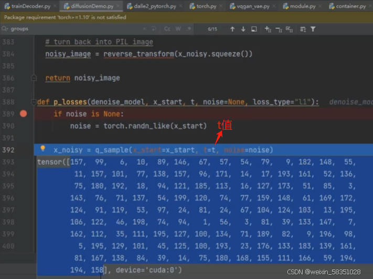Toggle Regex (.*) option in find bar

(x=189, y=29)
